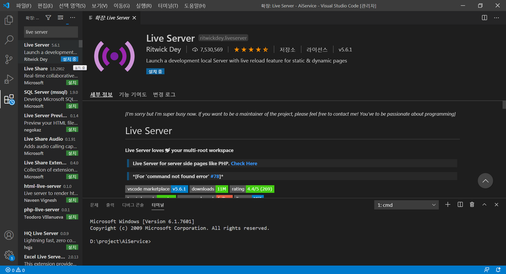Image resolution: width=506 pixels, height=274 pixels.
Task: Open extensions panel more actions menu
Action: tap(72, 18)
